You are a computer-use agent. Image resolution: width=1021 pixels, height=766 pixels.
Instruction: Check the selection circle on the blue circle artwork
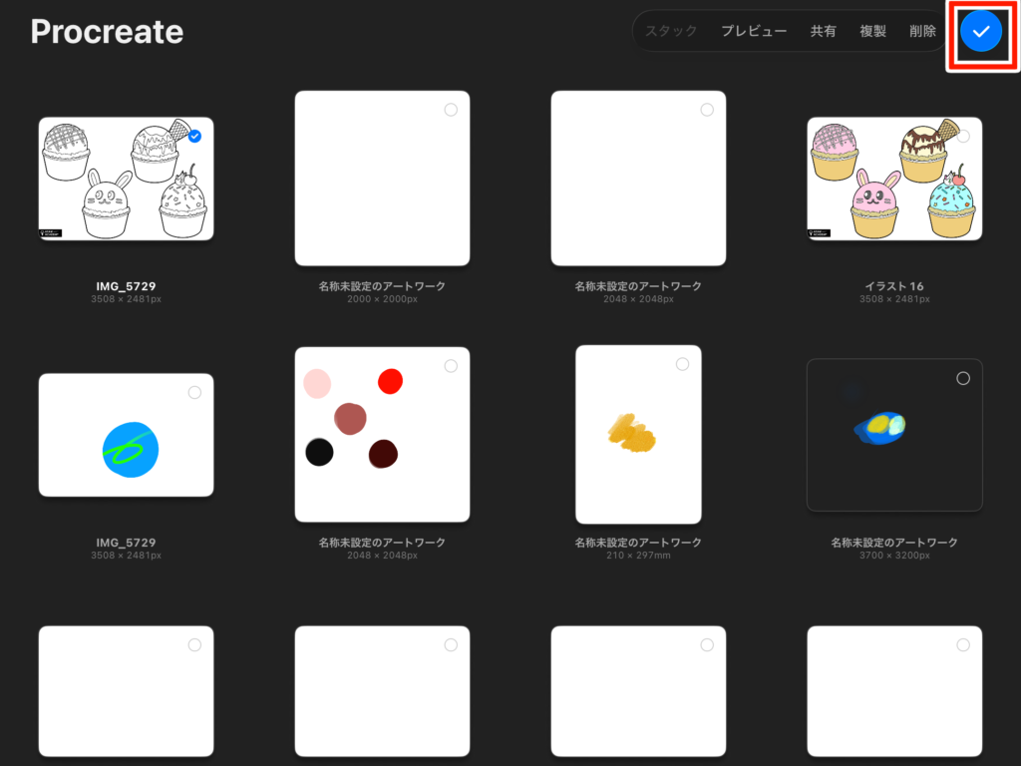tap(194, 393)
